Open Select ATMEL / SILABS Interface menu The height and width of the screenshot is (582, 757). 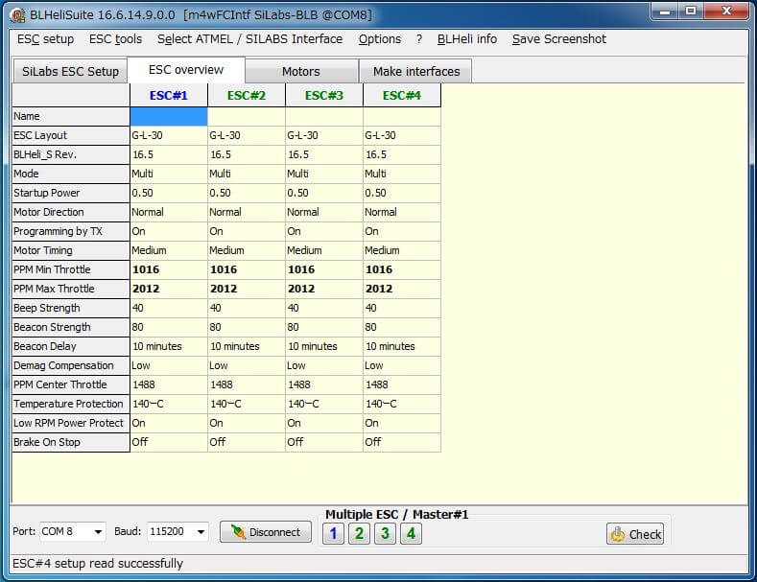pyautogui.click(x=249, y=39)
